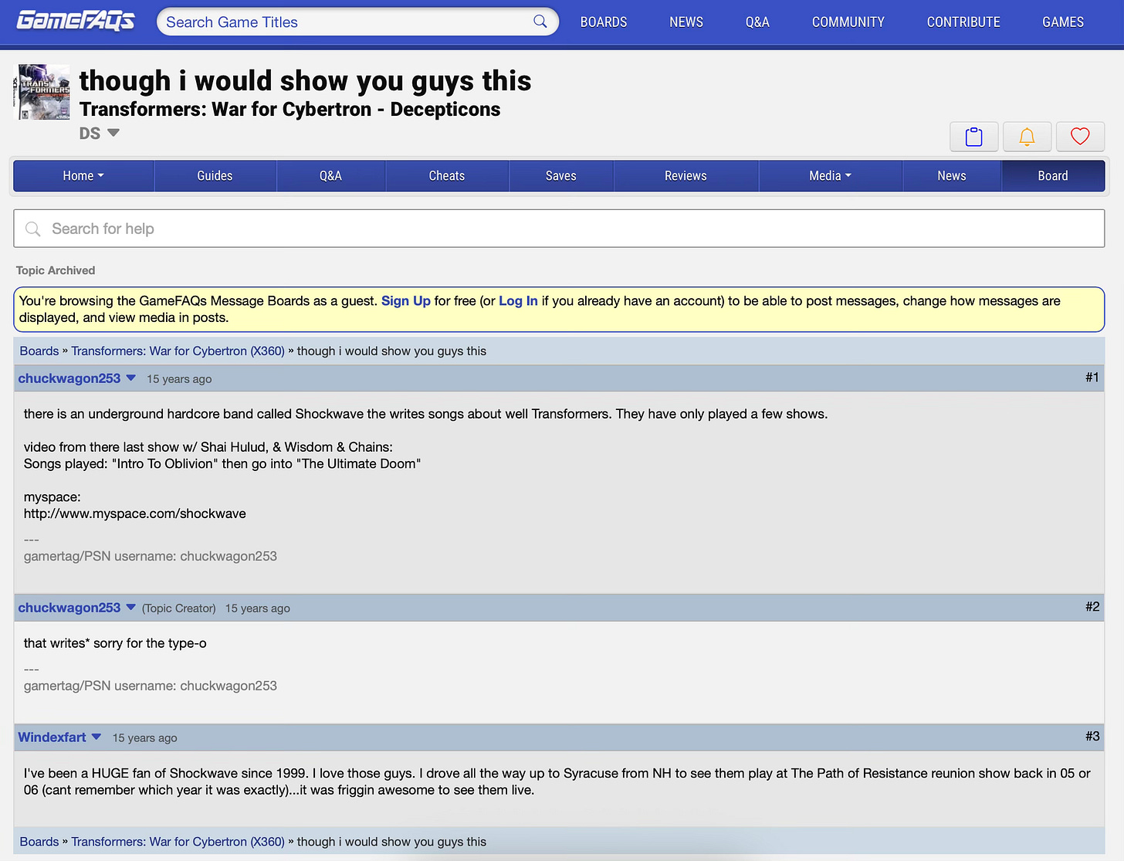Click the (Topic Creator) label
1124x861 pixels.
click(179, 608)
